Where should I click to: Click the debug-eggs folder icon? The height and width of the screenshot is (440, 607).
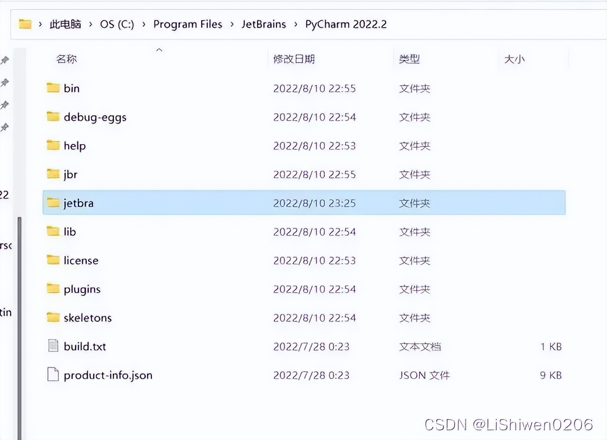(x=53, y=117)
